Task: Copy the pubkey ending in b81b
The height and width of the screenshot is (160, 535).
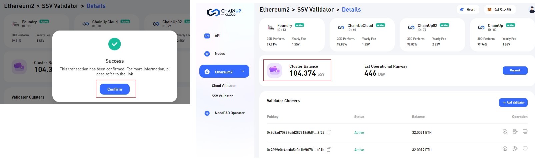Action: coord(329,150)
